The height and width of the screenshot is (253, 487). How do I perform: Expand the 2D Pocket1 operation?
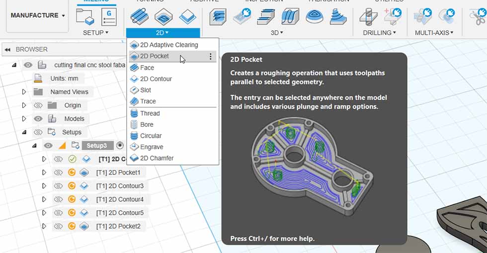pyautogui.click(x=44, y=172)
